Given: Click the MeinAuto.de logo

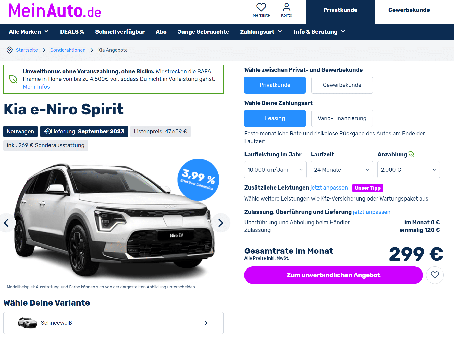Looking at the screenshot, I should (55, 11).
